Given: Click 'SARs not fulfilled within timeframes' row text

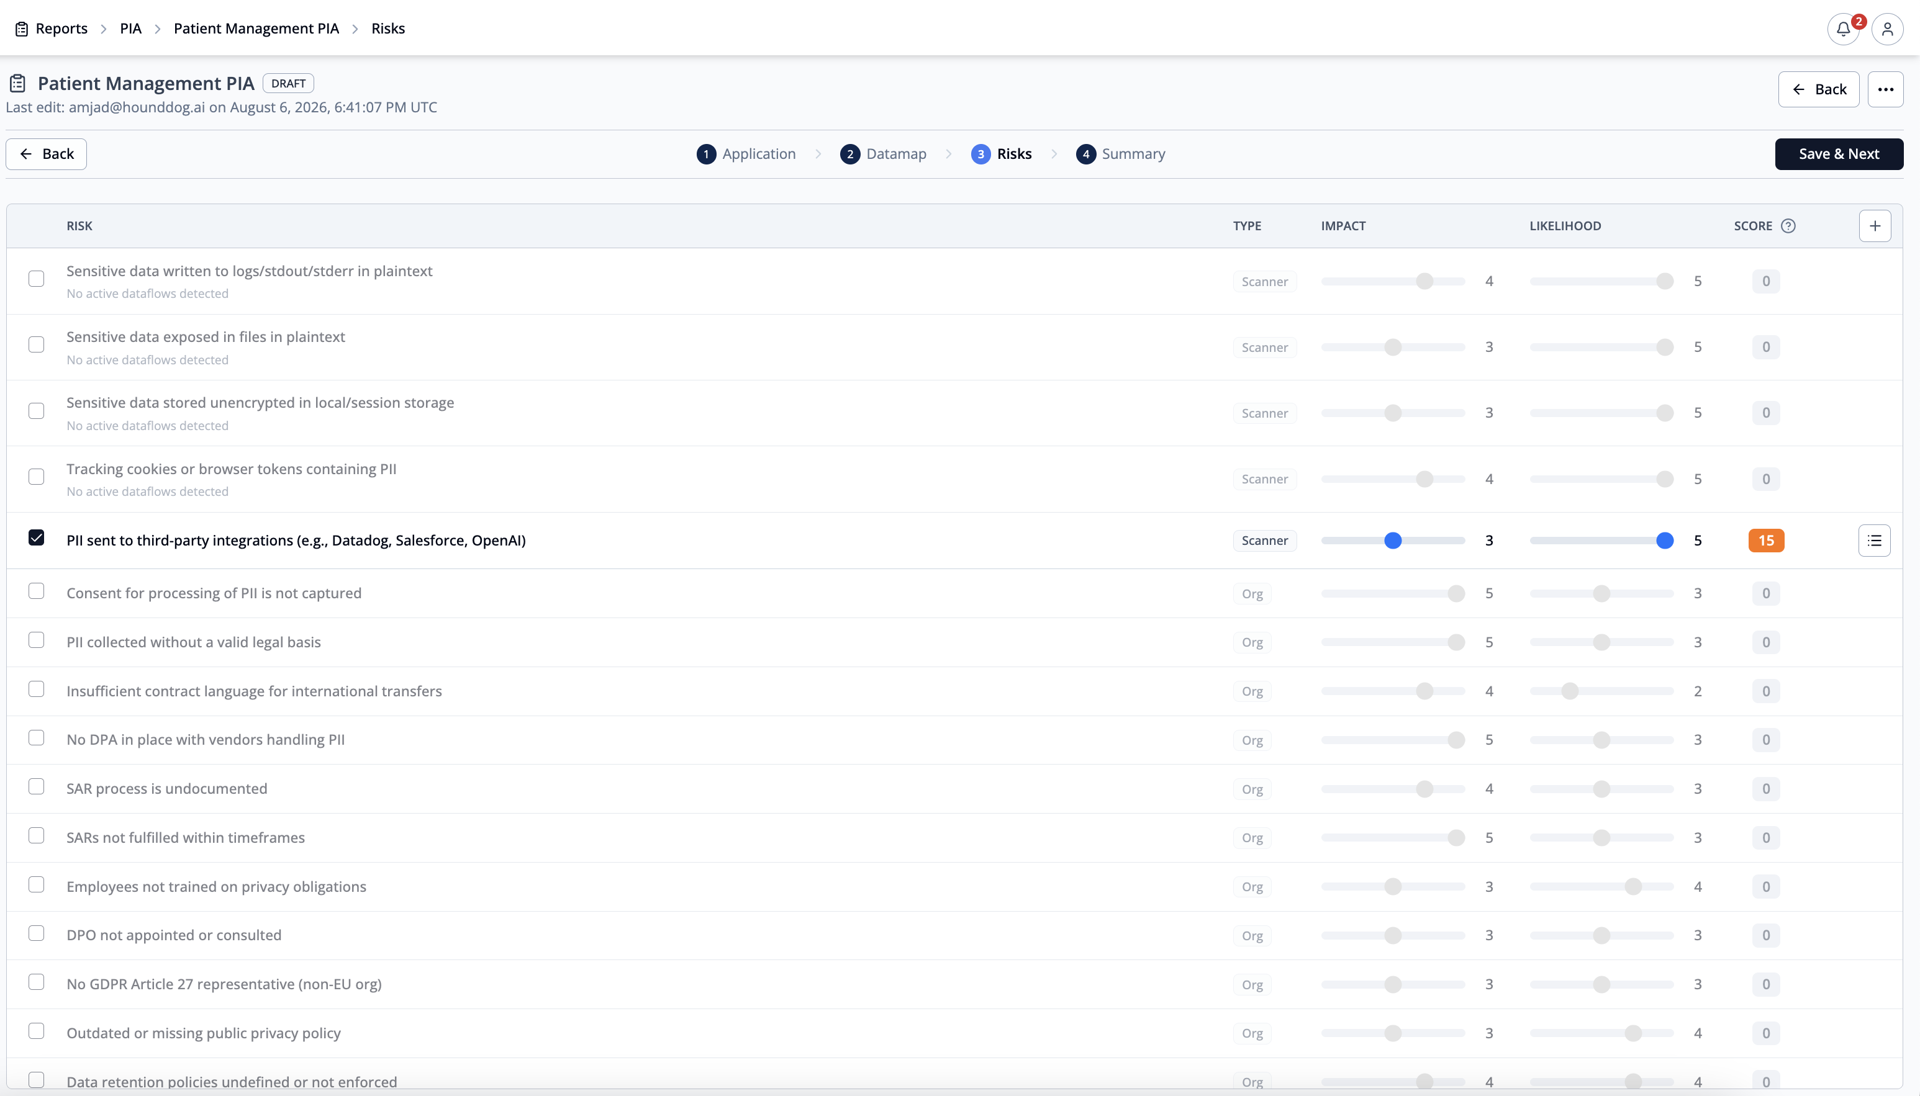Looking at the screenshot, I should point(185,838).
